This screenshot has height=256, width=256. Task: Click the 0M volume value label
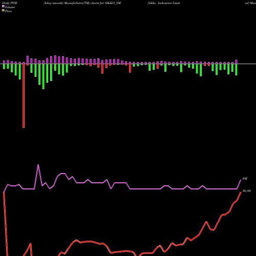pos(245,179)
